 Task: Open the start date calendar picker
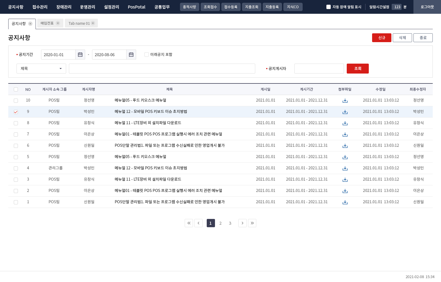[x=80, y=55]
